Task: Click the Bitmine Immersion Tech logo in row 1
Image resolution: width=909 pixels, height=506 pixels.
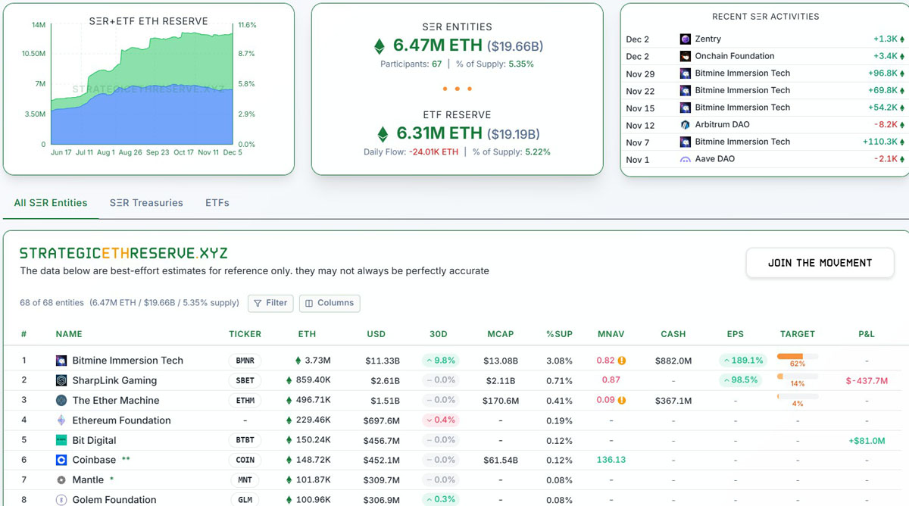Action: tap(62, 360)
